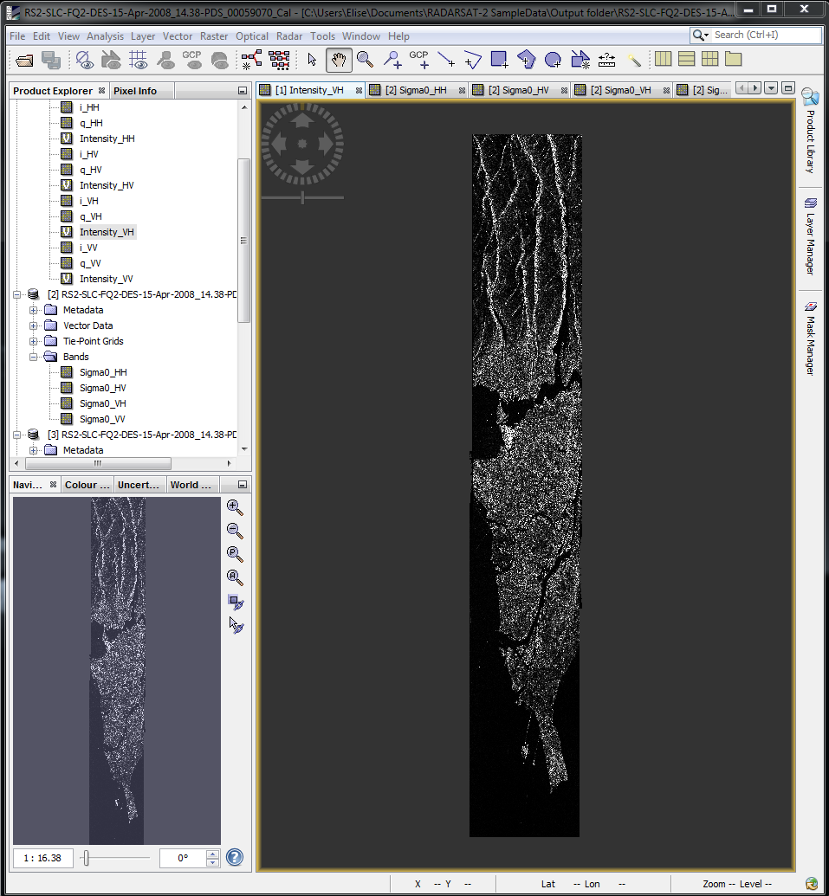Open Layer Manager side panel
Viewport: 829px width, 896px height.
[x=810, y=235]
